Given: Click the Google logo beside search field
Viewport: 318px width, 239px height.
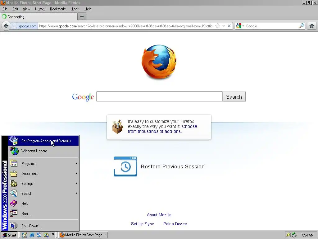Looking at the screenshot, I should click(83, 97).
